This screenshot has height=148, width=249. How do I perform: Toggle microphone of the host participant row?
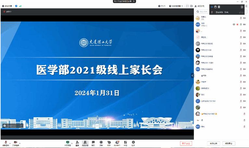tap(241, 25)
